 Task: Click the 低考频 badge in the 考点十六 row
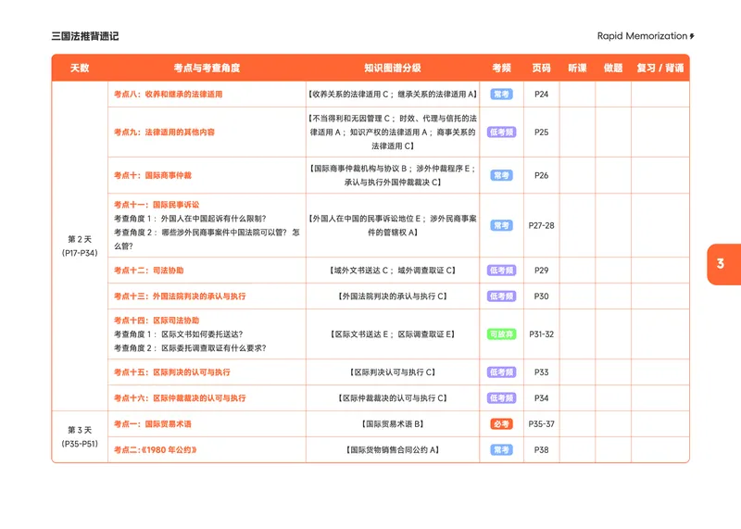pyautogui.click(x=501, y=398)
